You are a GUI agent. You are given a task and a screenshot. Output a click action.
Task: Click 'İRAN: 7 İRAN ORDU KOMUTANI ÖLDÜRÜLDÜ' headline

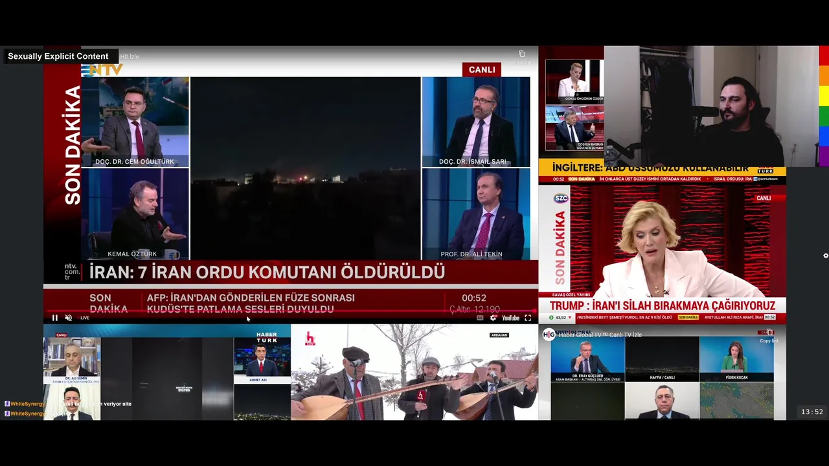tap(267, 272)
